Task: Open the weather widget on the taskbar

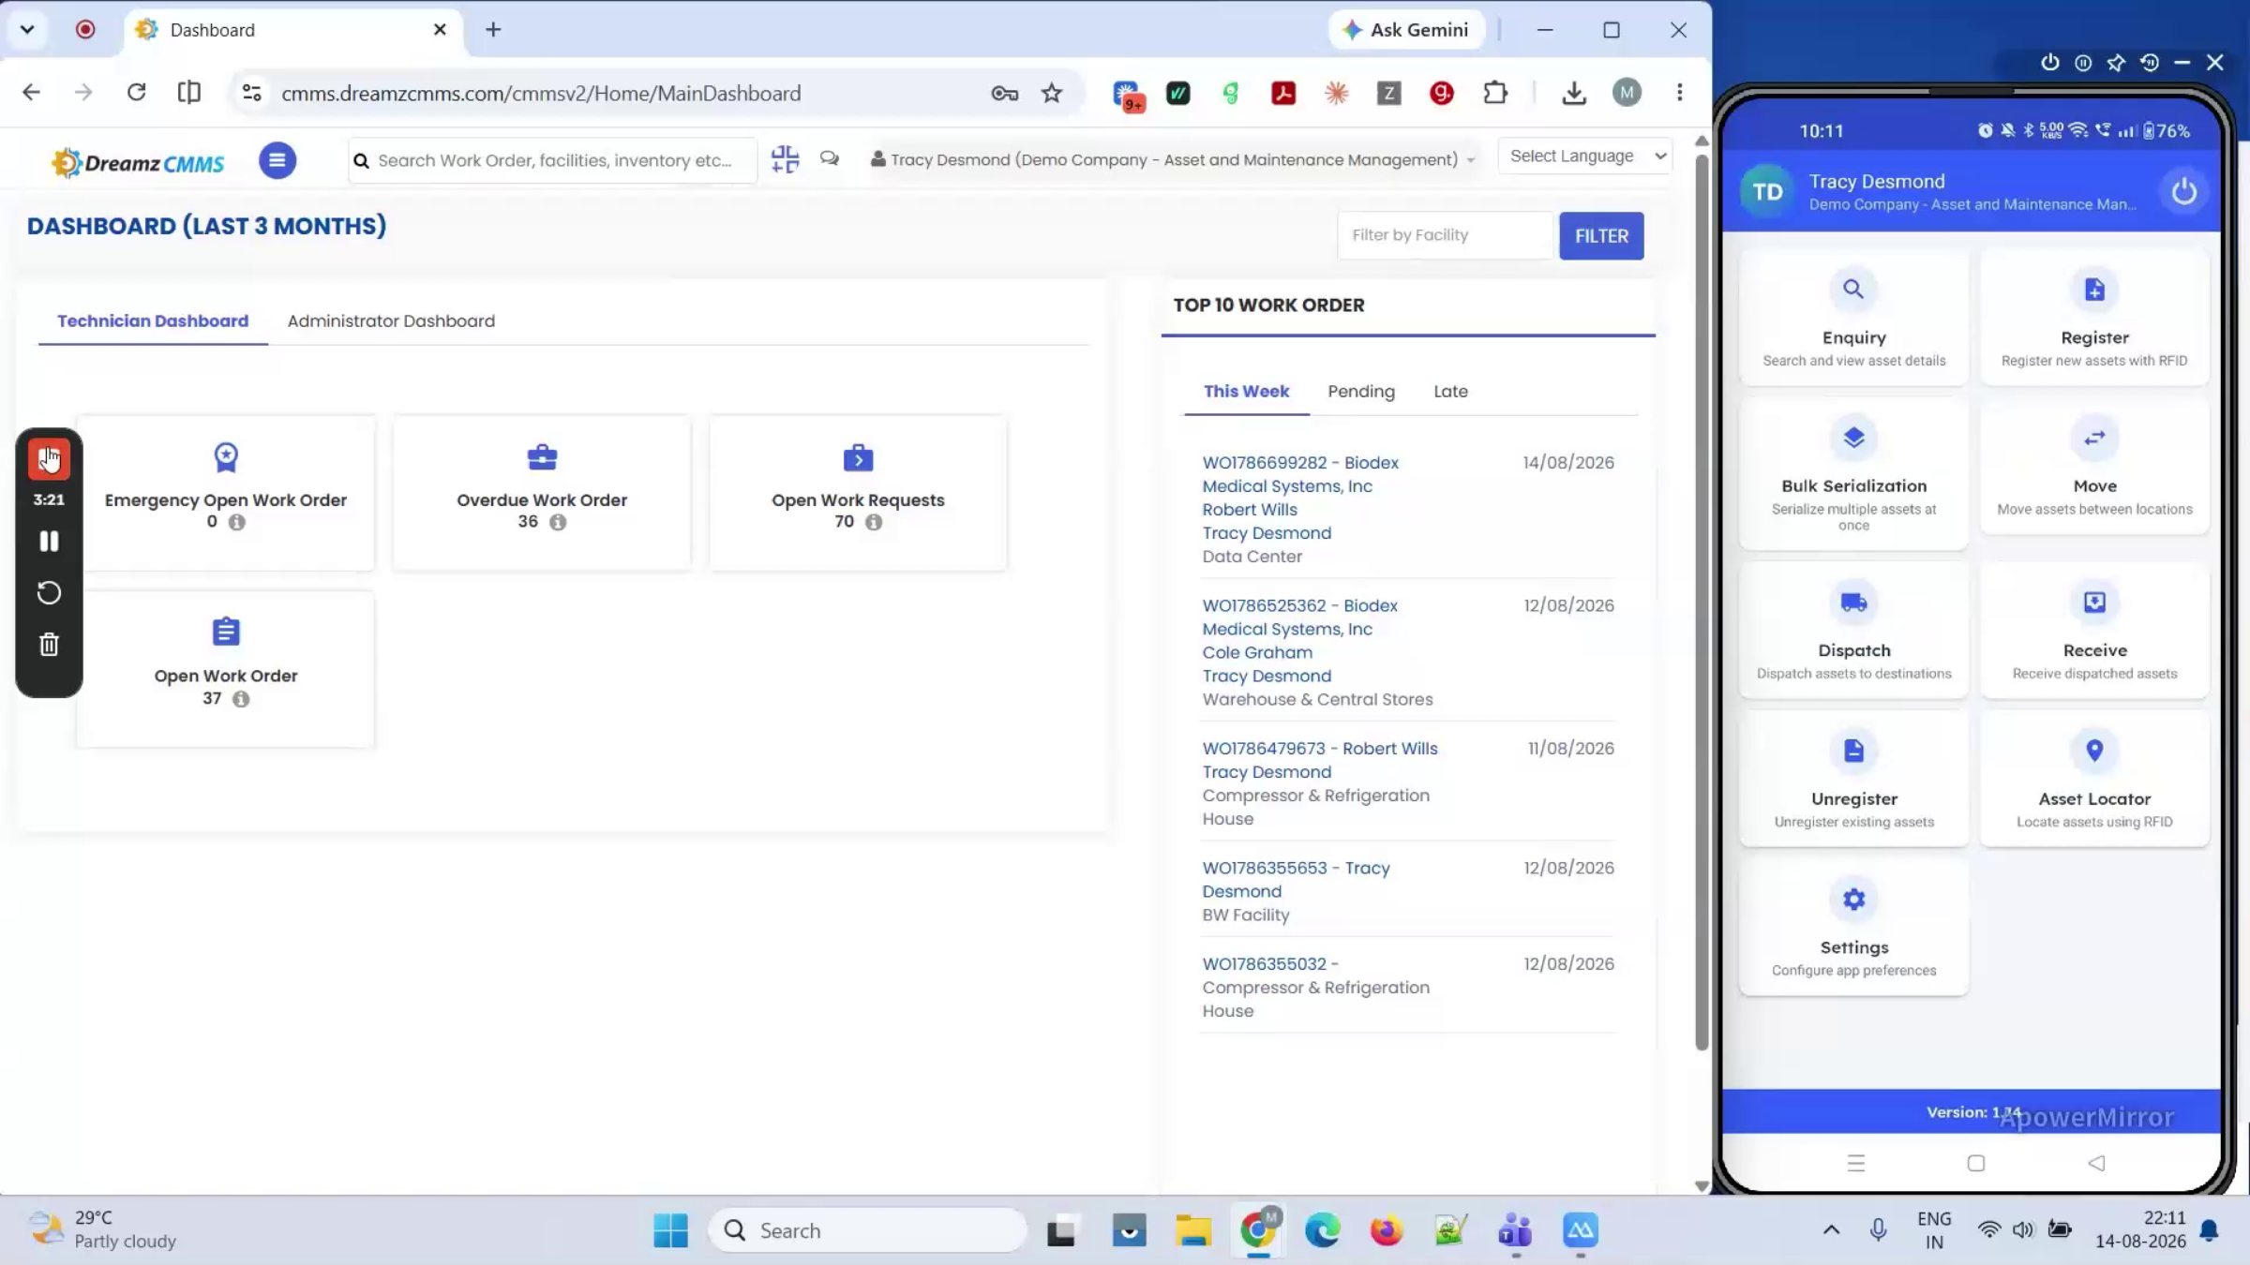Action: (x=103, y=1229)
